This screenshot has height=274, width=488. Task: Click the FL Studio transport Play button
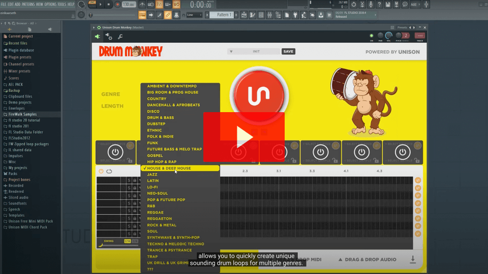100,5
